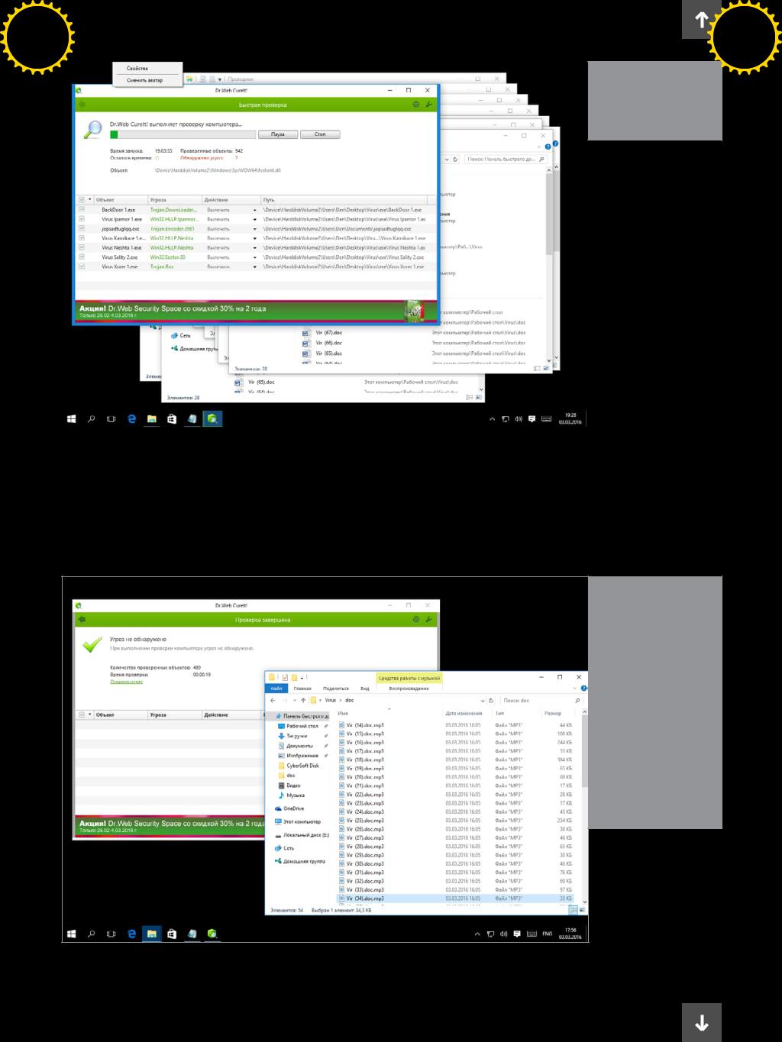
Task: Open Windows Store in taskbar showing 19:28
Action: 172,418
